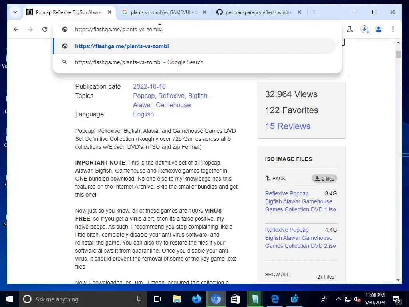
Task: Click SHOW ALL files link
Action: 277,275
